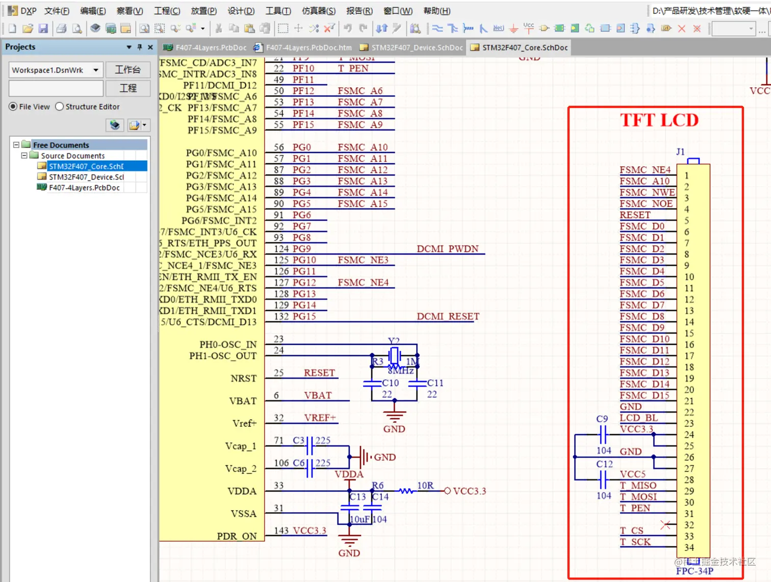Click the VCC power port icon
The height and width of the screenshot is (582, 771).
coord(529,28)
